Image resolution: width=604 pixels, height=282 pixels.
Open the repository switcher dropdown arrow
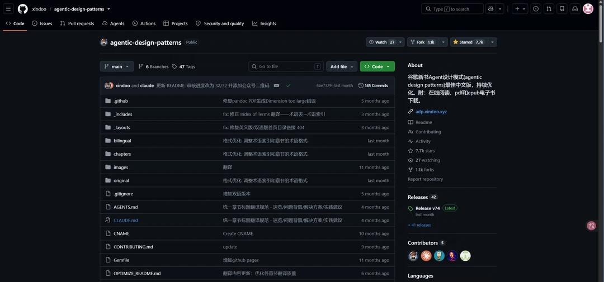pos(108,9)
